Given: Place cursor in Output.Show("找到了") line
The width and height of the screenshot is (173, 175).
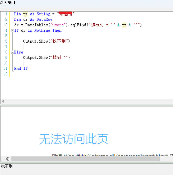Looking at the screenshot, I should pyautogui.click(x=46, y=58).
